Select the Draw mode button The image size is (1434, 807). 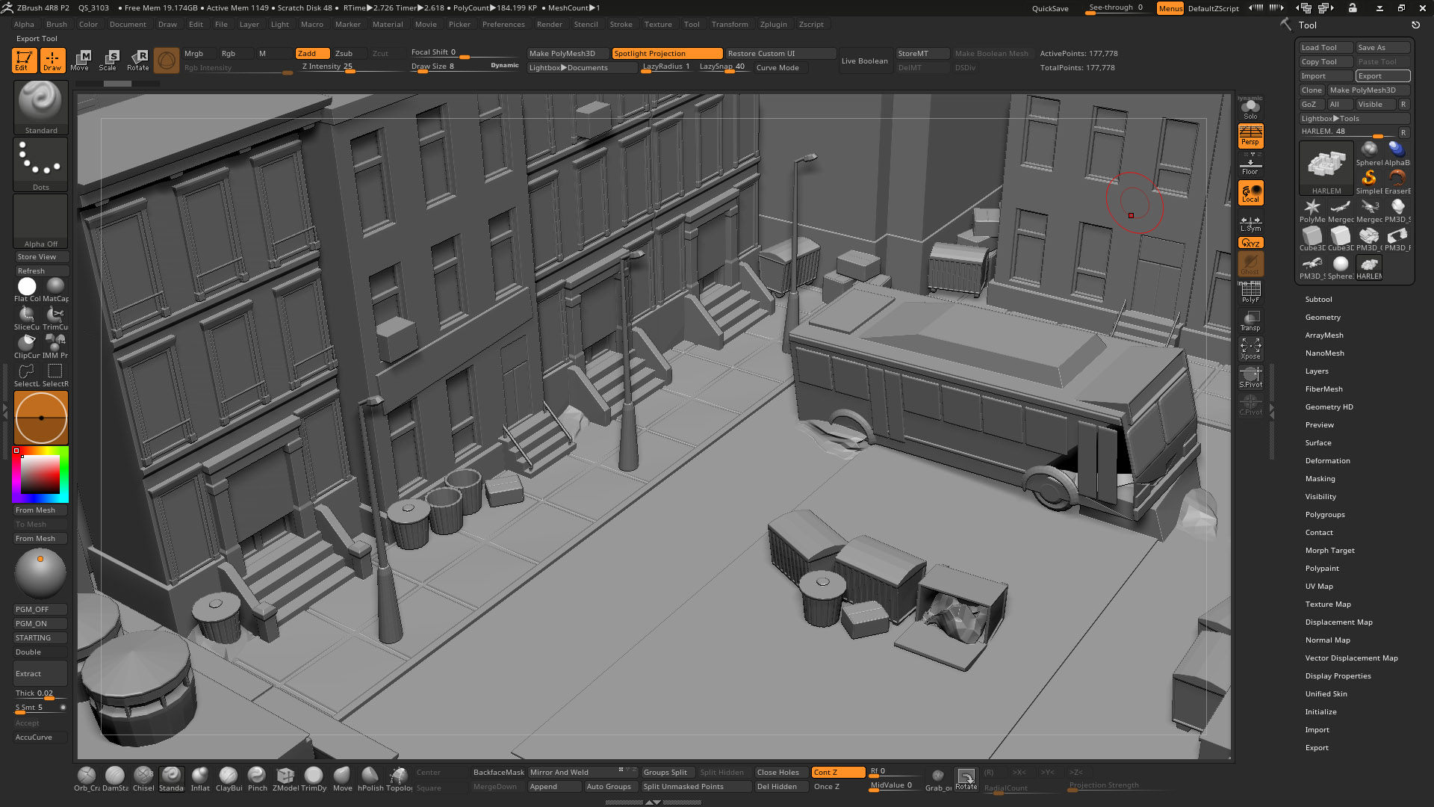(52, 61)
